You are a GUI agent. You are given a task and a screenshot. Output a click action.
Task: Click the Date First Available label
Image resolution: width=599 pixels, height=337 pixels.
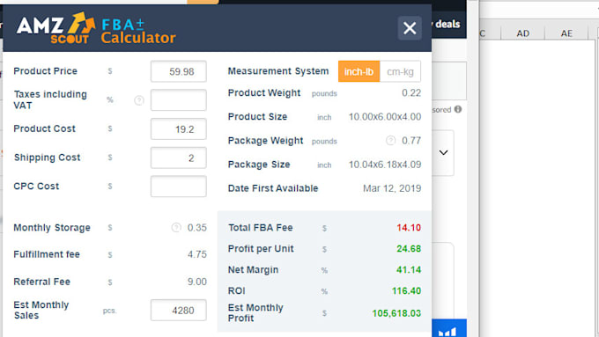tap(273, 188)
